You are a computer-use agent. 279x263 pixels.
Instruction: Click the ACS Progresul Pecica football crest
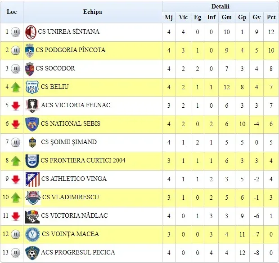tap(32, 253)
